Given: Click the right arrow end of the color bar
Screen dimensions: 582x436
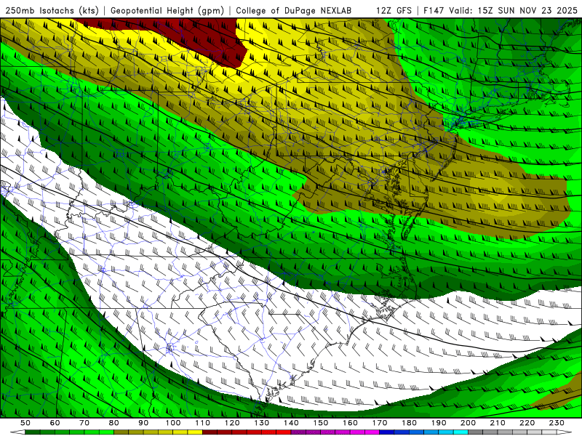Looking at the screenshot, I should 565,432.
